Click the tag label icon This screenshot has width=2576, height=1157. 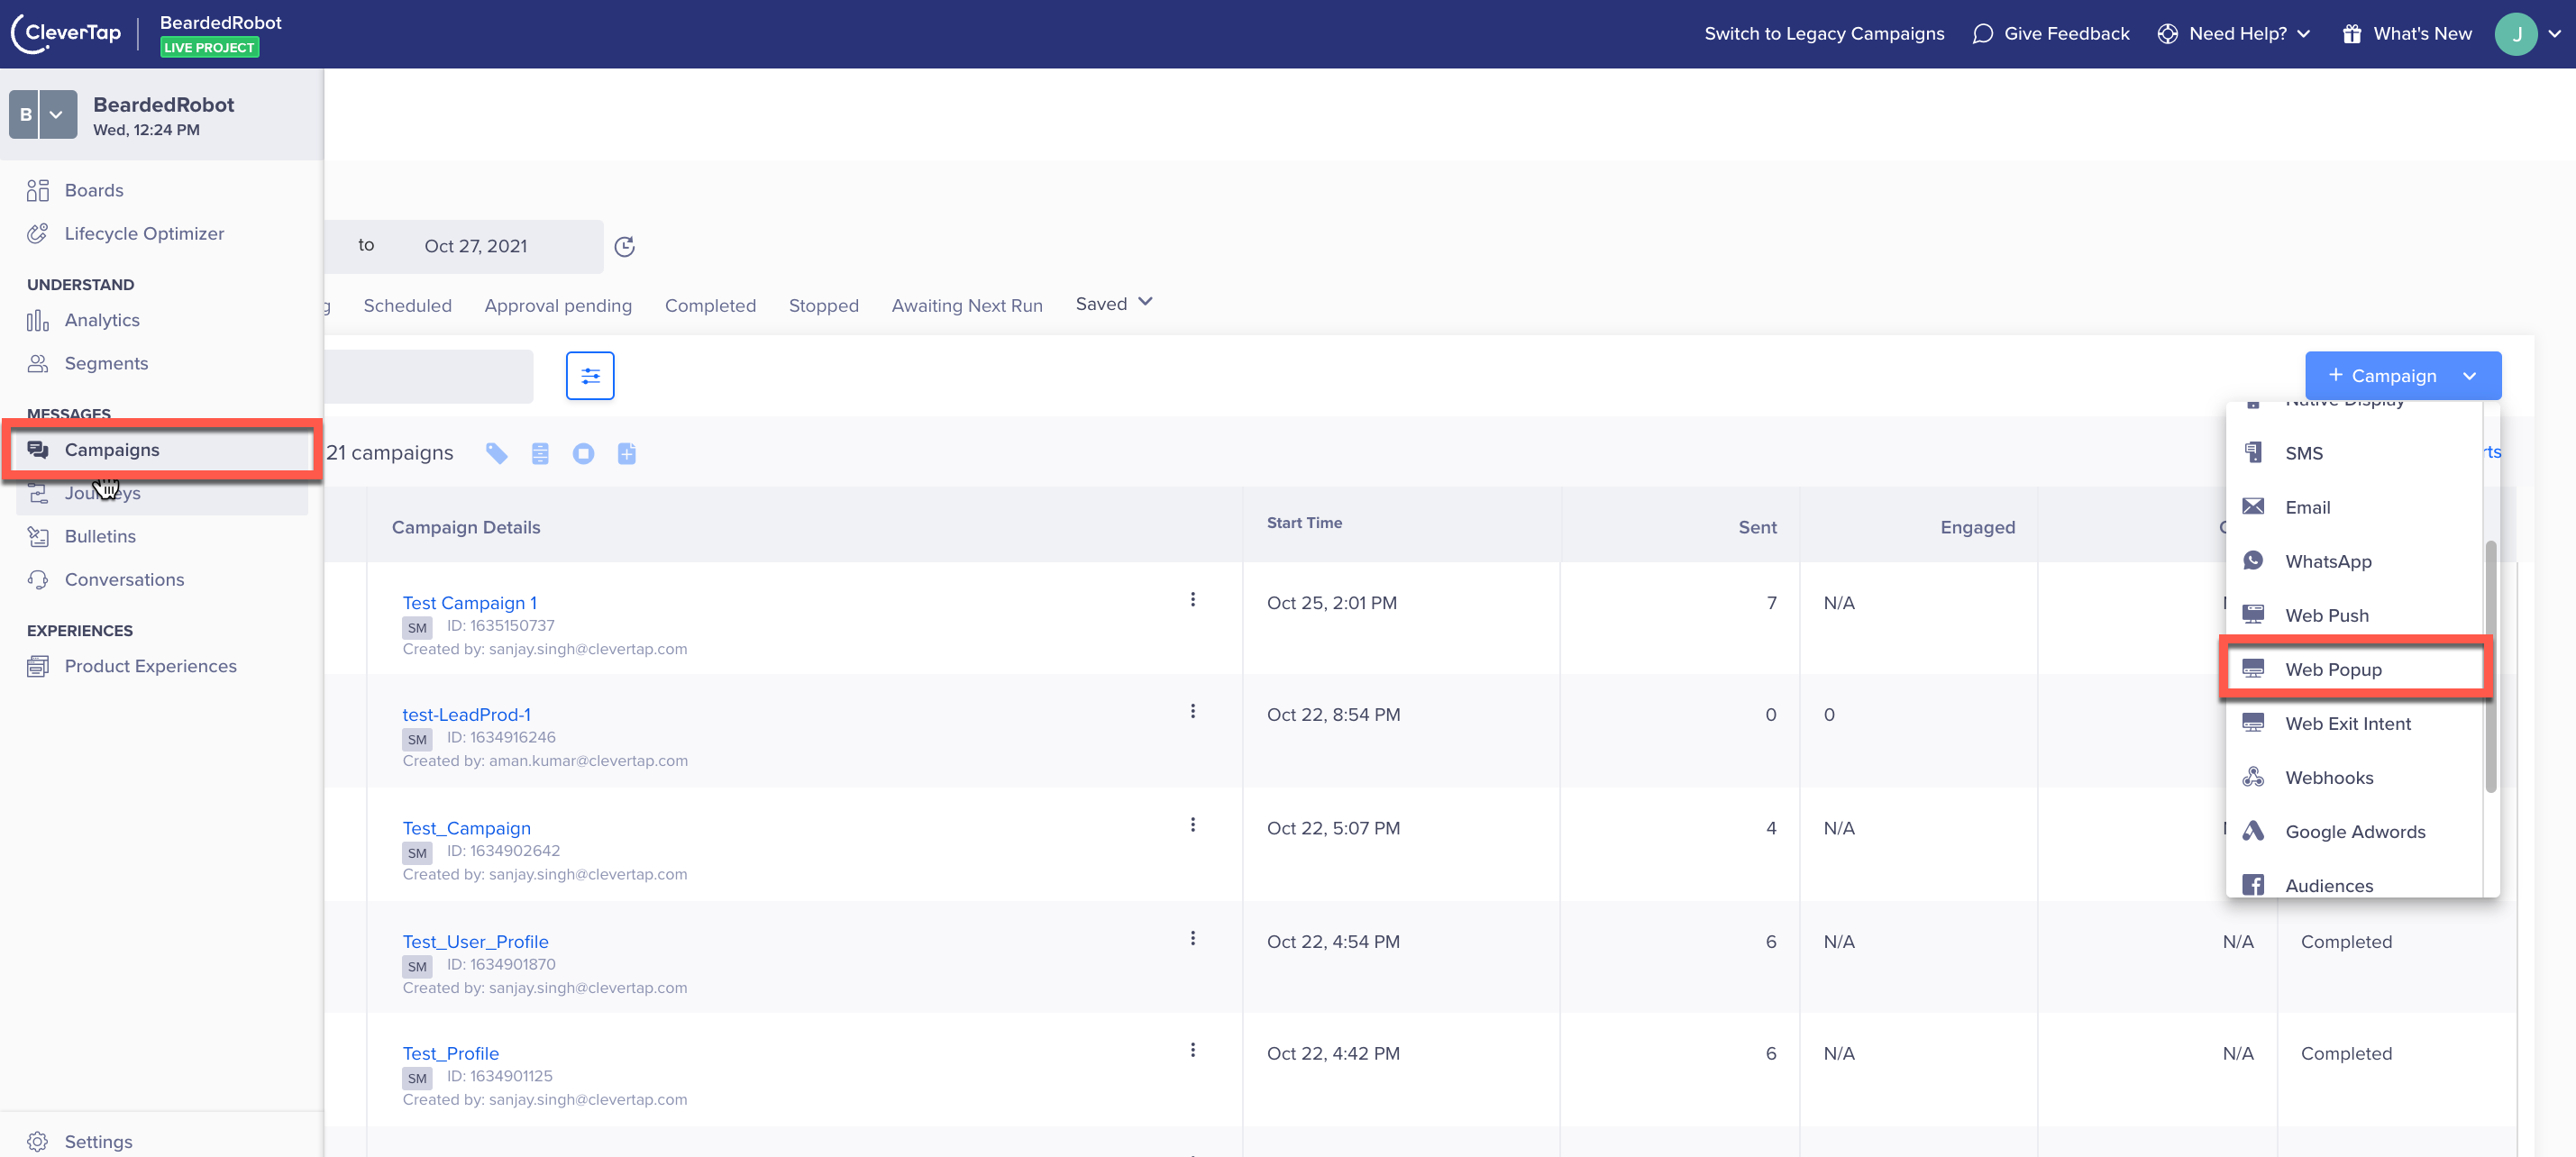pos(497,454)
